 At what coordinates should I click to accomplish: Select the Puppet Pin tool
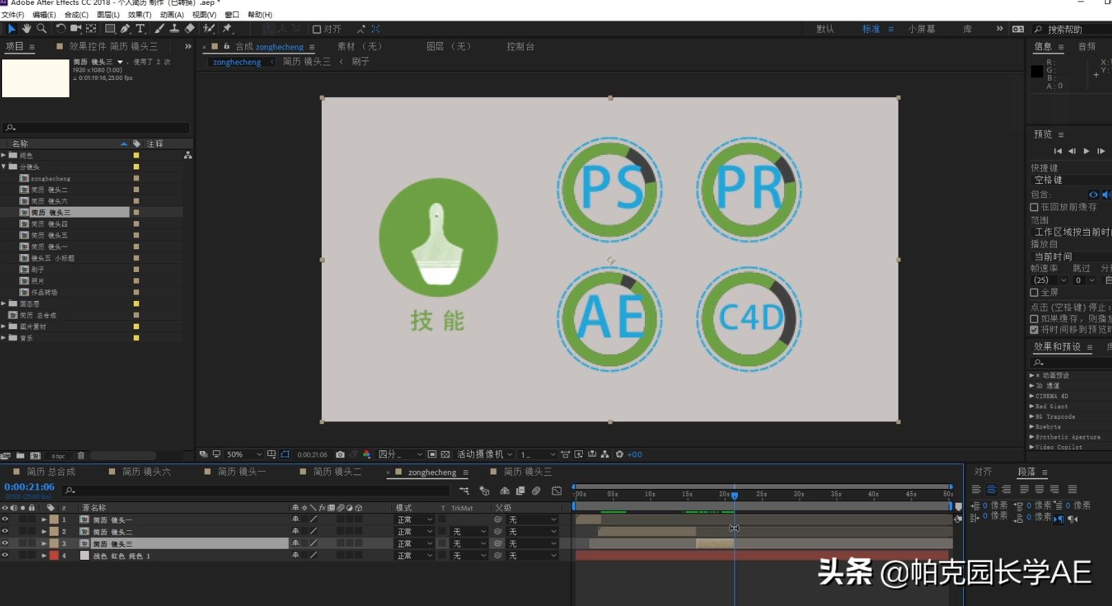(227, 29)
